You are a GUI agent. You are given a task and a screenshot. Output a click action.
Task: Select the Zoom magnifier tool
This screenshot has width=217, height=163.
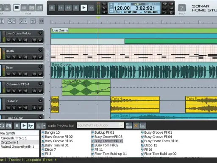(x=10, y=21)
